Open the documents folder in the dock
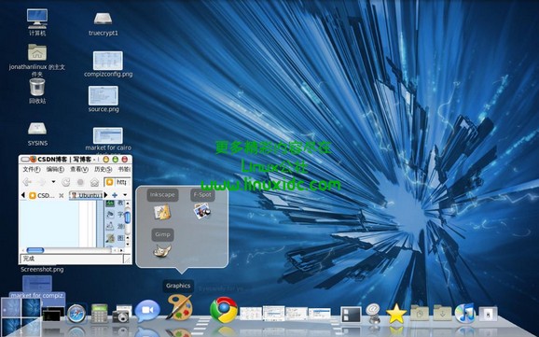 coord(420,313)
